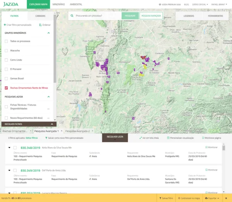Open the Rafael Brant user menu
The width and height of the screenshot is (232, 202).
[x=219, y=4]
